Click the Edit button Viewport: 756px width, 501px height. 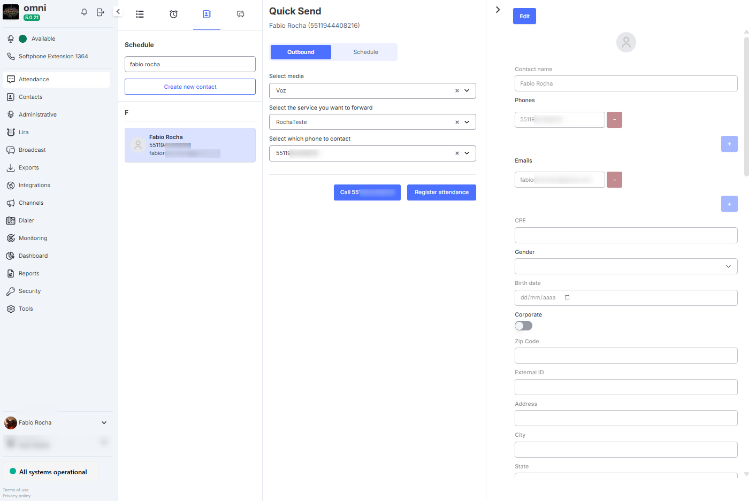(524, 16)
